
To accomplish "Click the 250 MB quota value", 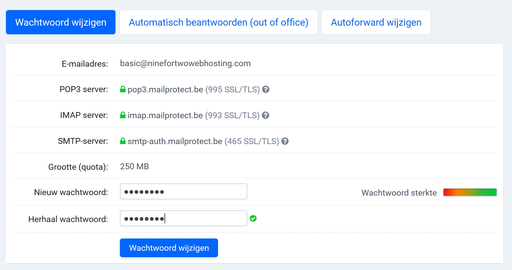I will click(x=134, y=166).
